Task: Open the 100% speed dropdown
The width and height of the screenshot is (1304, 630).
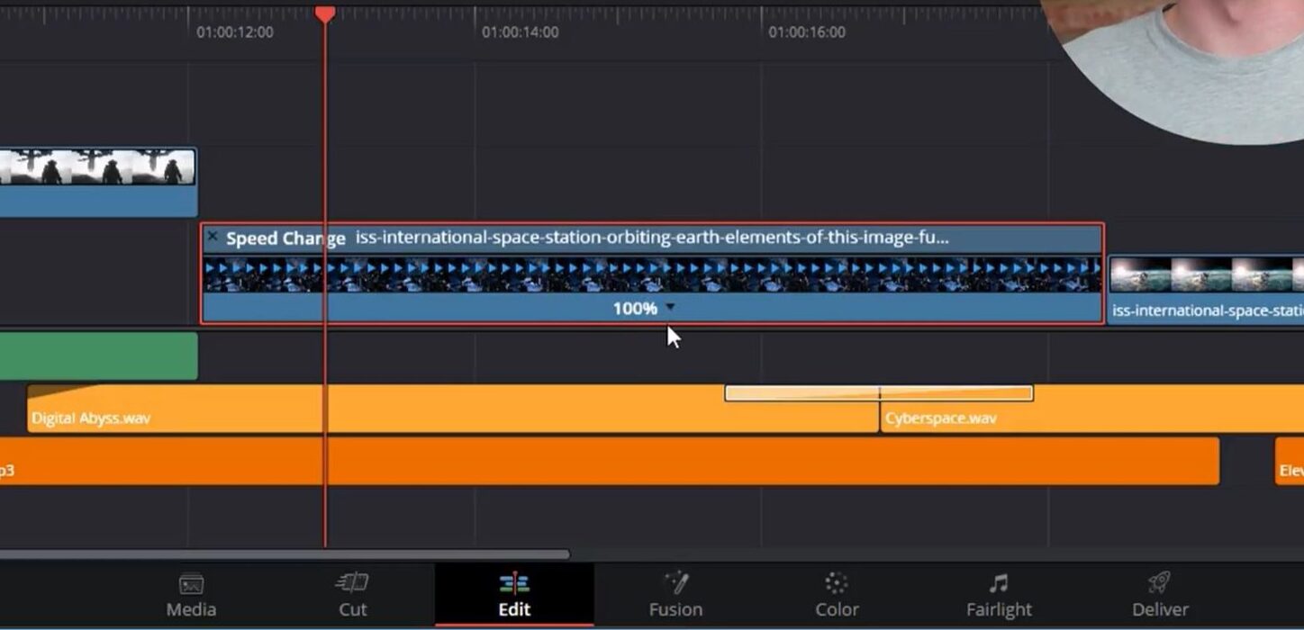Action: click(x=670, y=308)
